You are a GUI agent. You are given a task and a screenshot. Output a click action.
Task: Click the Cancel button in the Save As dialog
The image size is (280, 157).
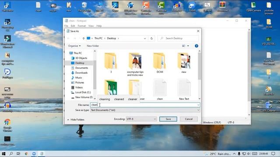click(189, 119)
